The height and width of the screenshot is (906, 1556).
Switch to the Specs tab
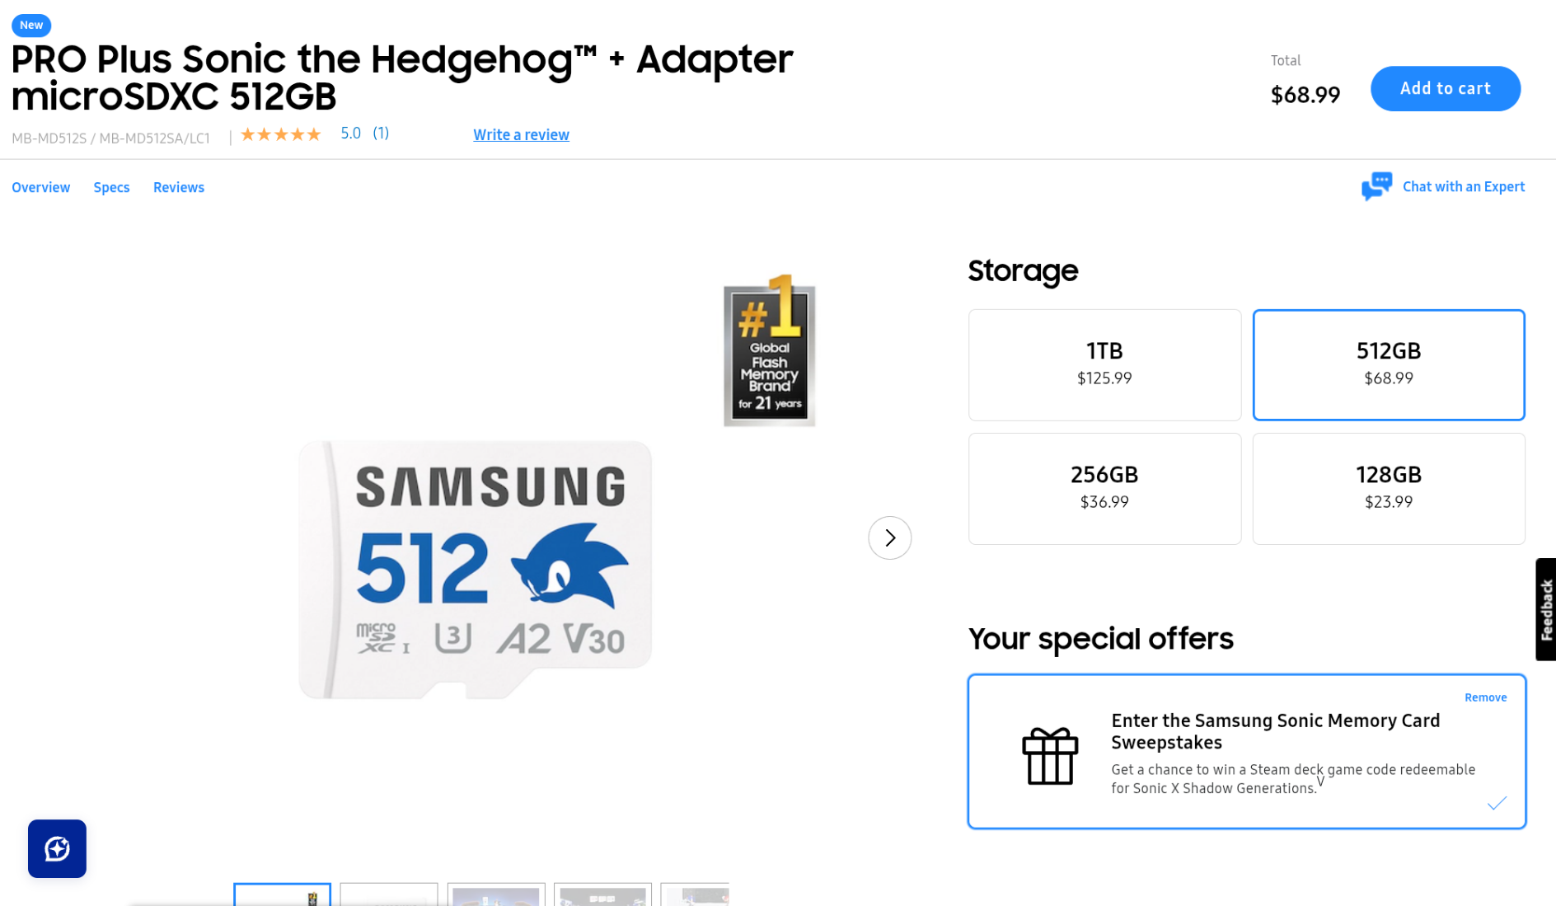111,187
